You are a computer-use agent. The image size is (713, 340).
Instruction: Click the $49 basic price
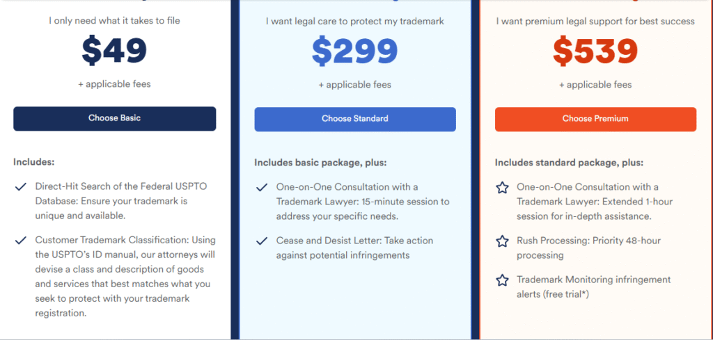pos(115,49)
